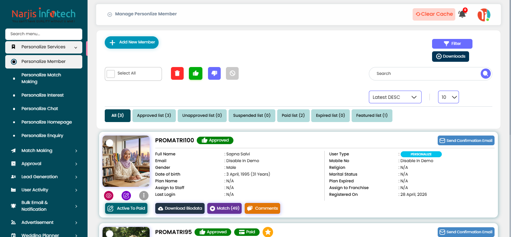511x237 pixels.
Task: Focus the Search menu input
Action: pyautogui.click(x=44, y=34)
